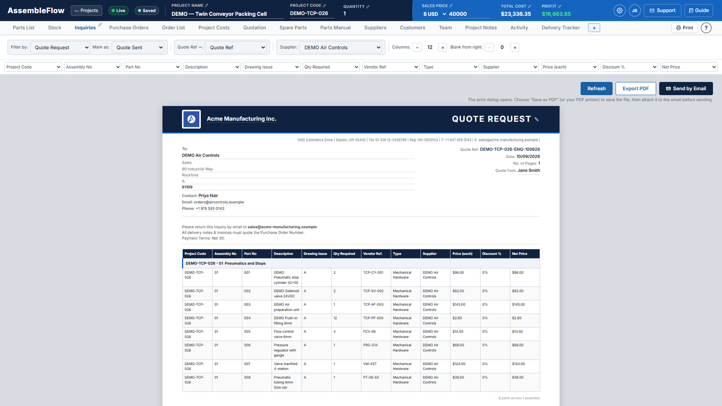The height and width of the screenshot is (406, 722).
Task: Increase Columns count with plus
Action: 443,47
